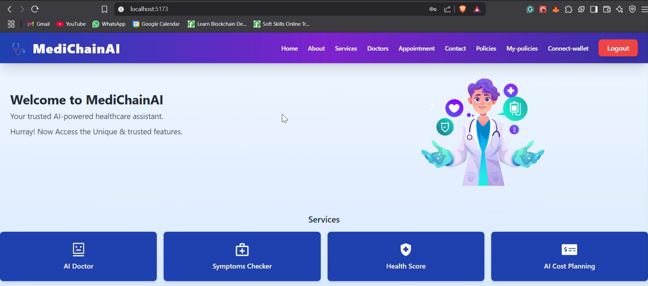
Task: Open the Brave wallet icon
Action: (x=607, y=9)
